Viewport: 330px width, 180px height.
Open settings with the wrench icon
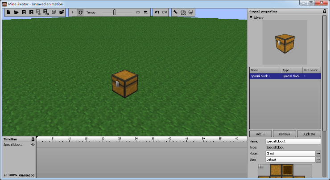point(176,12)
